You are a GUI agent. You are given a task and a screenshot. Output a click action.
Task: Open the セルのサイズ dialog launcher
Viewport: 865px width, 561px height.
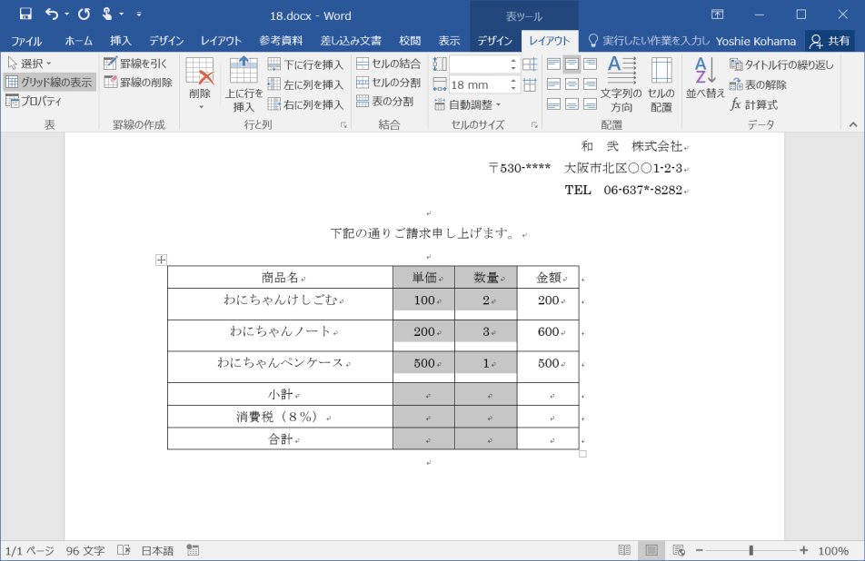(534, 125)
